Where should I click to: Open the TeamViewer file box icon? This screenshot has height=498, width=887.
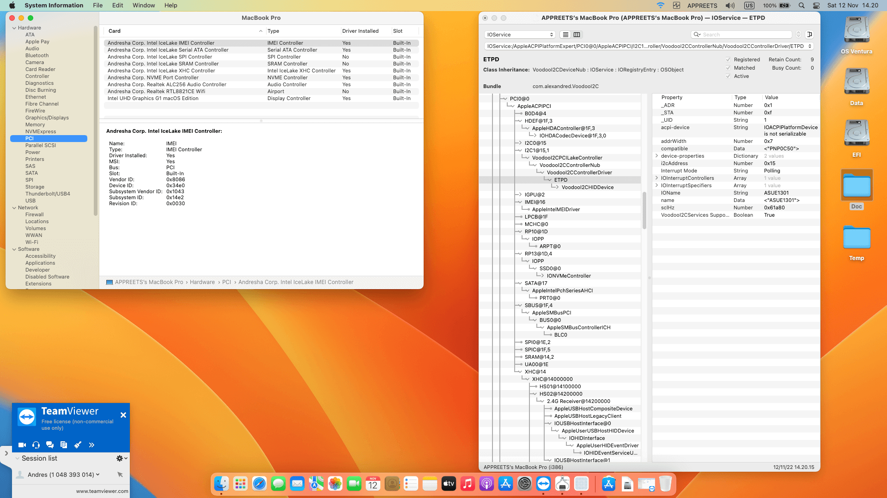[x=64, y=445]
